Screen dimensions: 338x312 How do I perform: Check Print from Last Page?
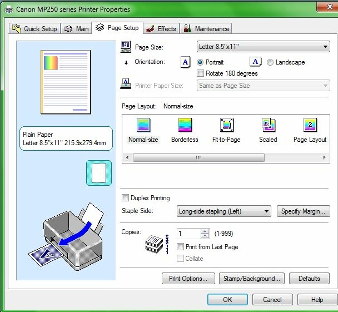[180, 246]
